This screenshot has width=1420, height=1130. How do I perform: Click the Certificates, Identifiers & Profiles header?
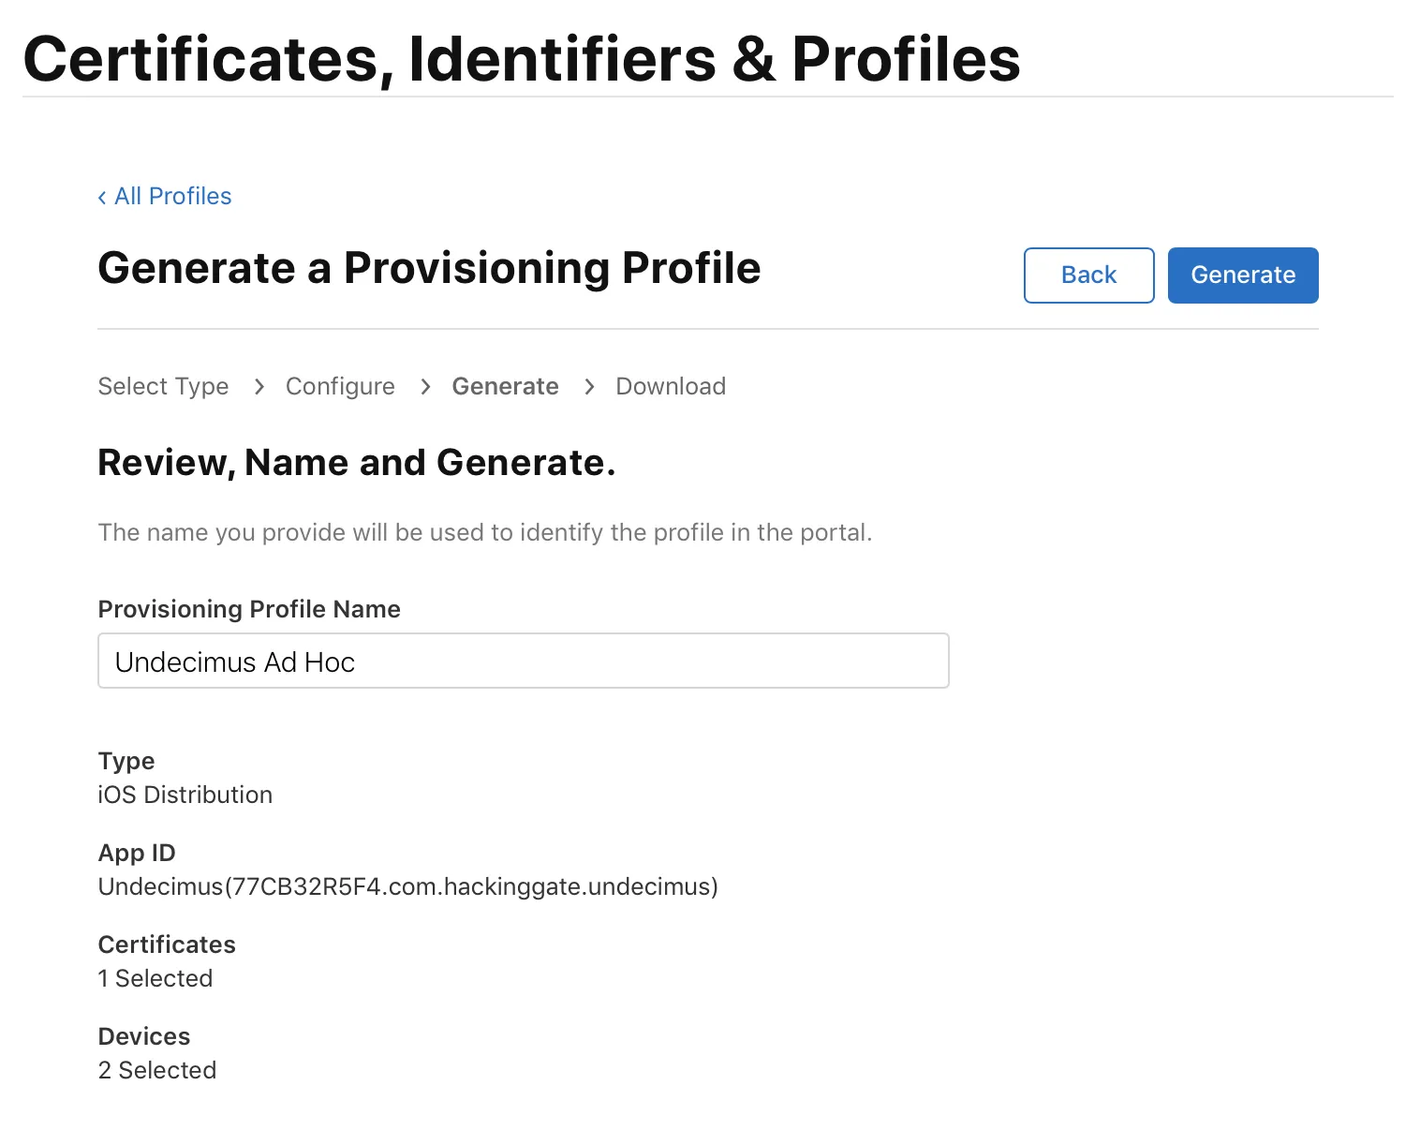[x=521, y=58]
